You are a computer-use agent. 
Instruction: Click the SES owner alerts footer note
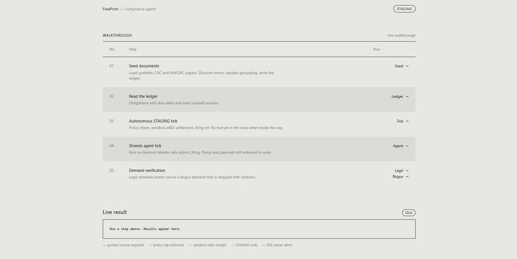[x=277, y=245]
